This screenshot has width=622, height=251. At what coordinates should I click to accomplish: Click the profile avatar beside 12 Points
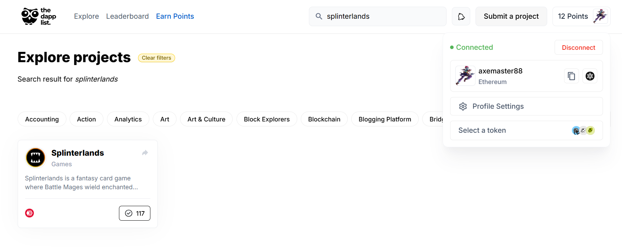pos(600,16)
